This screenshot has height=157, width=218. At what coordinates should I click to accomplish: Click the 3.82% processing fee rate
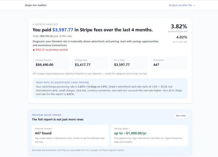[x=179, y=26]
